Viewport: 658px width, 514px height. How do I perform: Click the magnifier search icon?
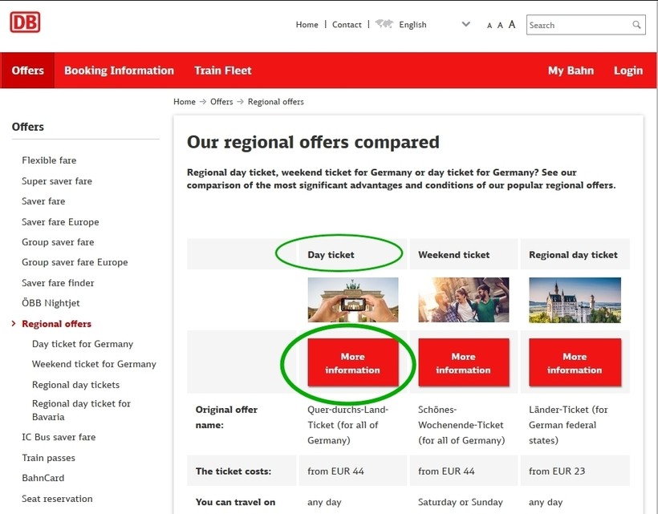[x=637, y=25]
